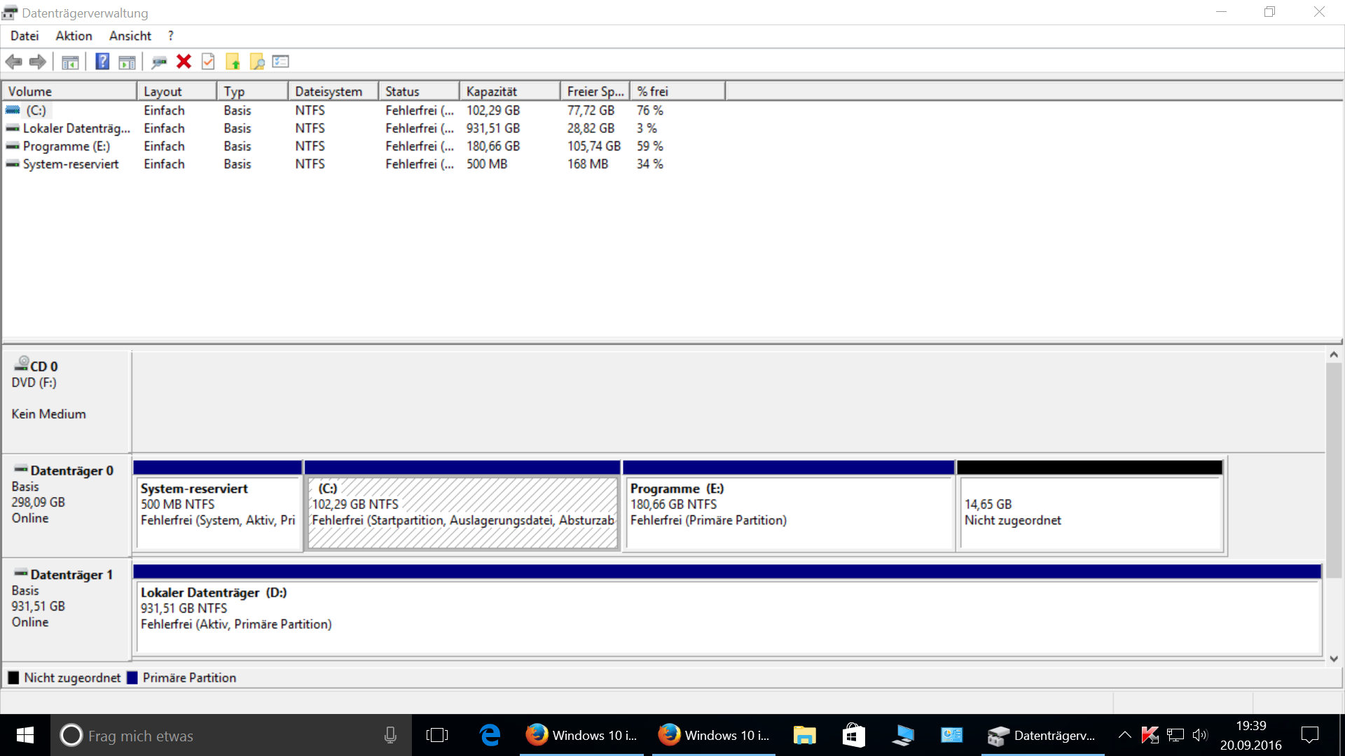Click the blue Help question mark icon

102,62
